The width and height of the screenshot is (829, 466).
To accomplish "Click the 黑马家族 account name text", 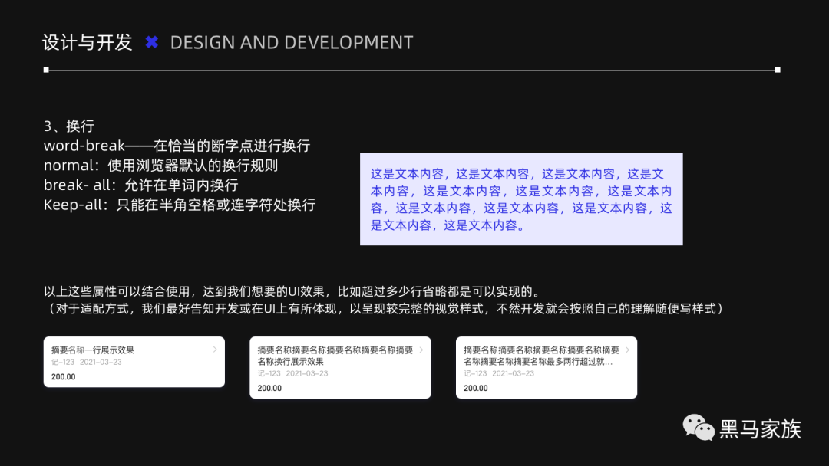I will [x=760, y=429].
